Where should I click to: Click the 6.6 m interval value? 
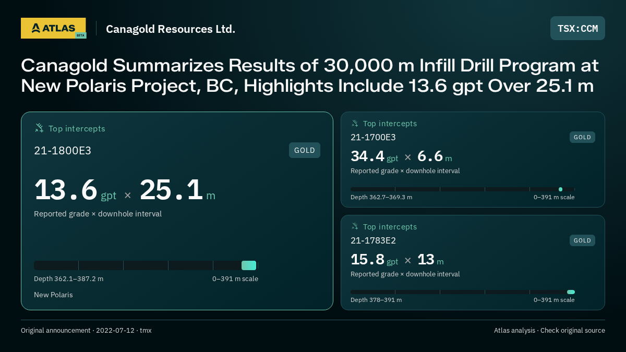(435, 156)
